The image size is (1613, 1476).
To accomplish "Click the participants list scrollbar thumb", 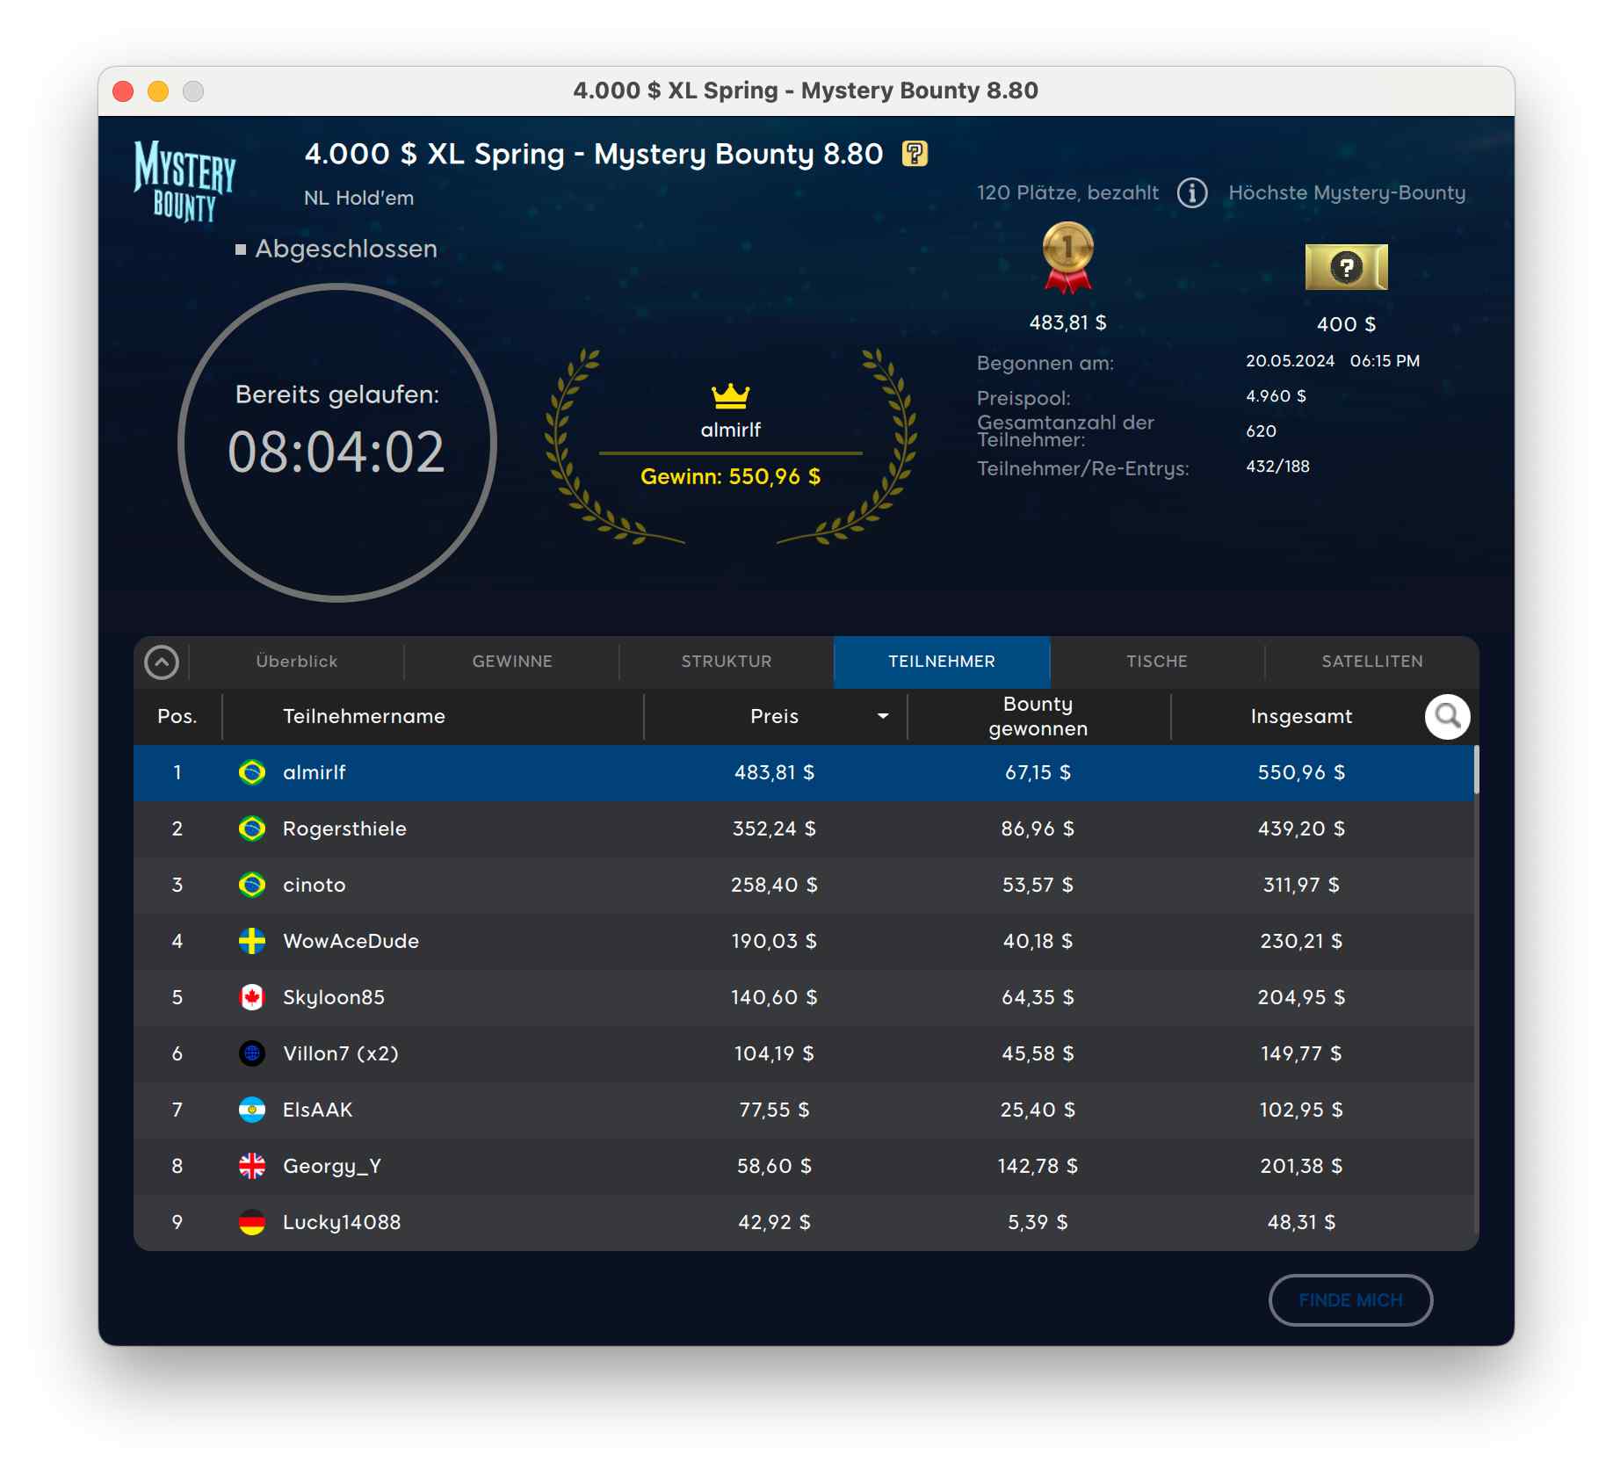I will [1476, 770].
